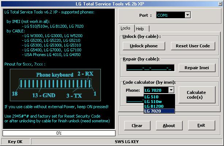Select LG 510w from the phone list

tap(159, 102)
